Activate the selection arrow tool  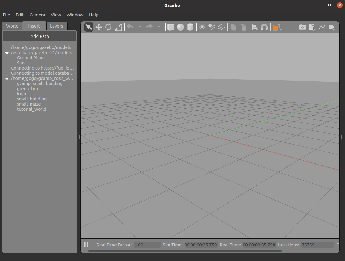pos(89,27)
